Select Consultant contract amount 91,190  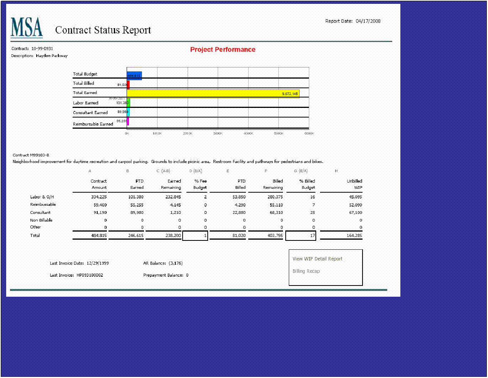[x=100, y=213]
